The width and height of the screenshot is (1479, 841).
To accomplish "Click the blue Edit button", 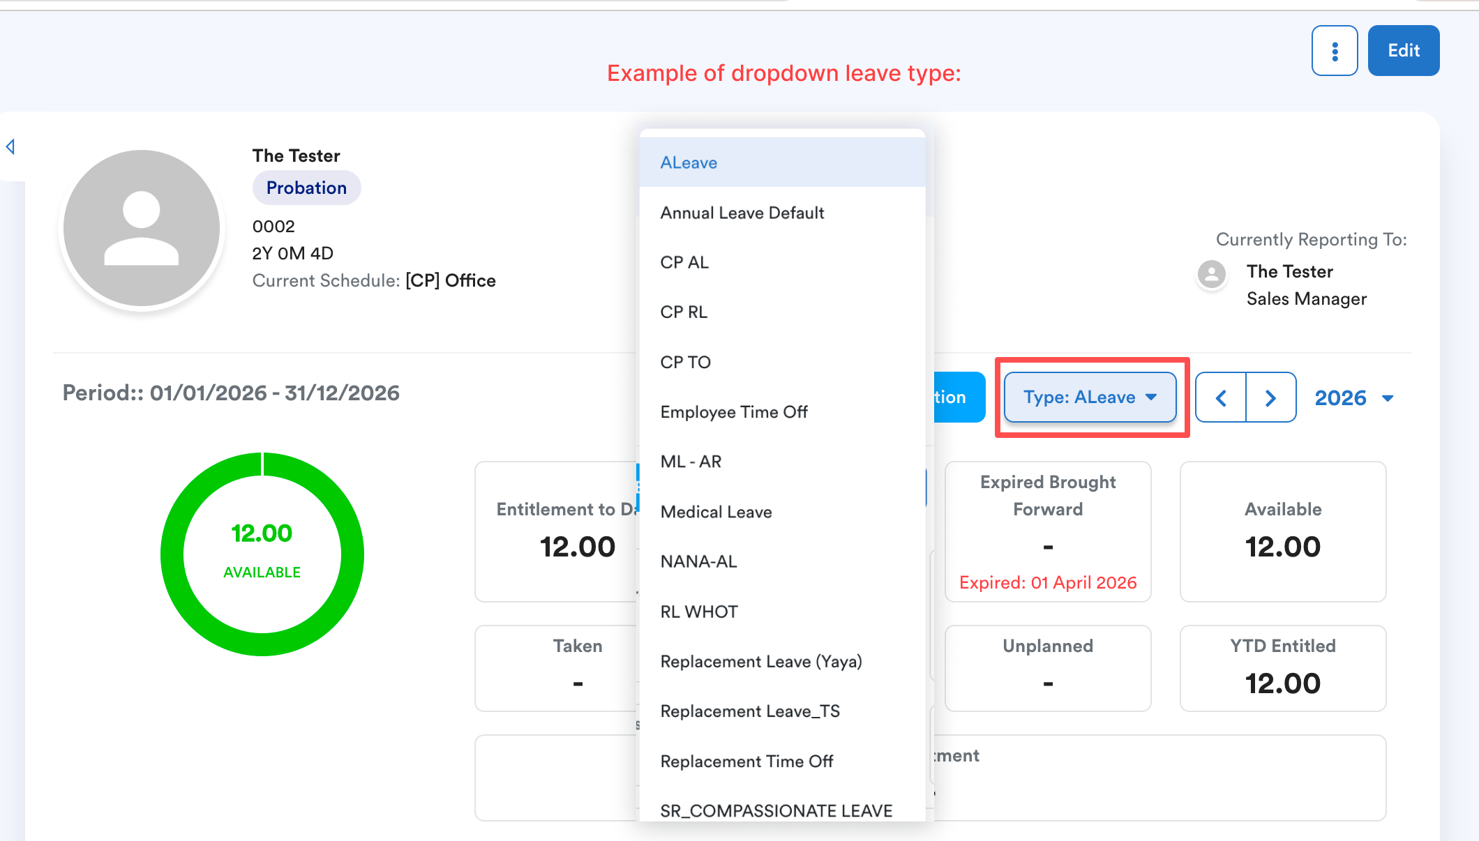I will tap(1403, 51).
